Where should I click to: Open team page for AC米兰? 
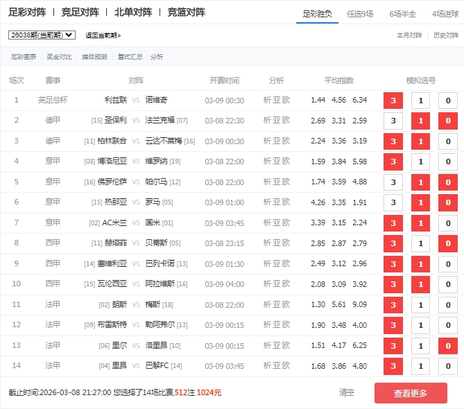point(114,223)
